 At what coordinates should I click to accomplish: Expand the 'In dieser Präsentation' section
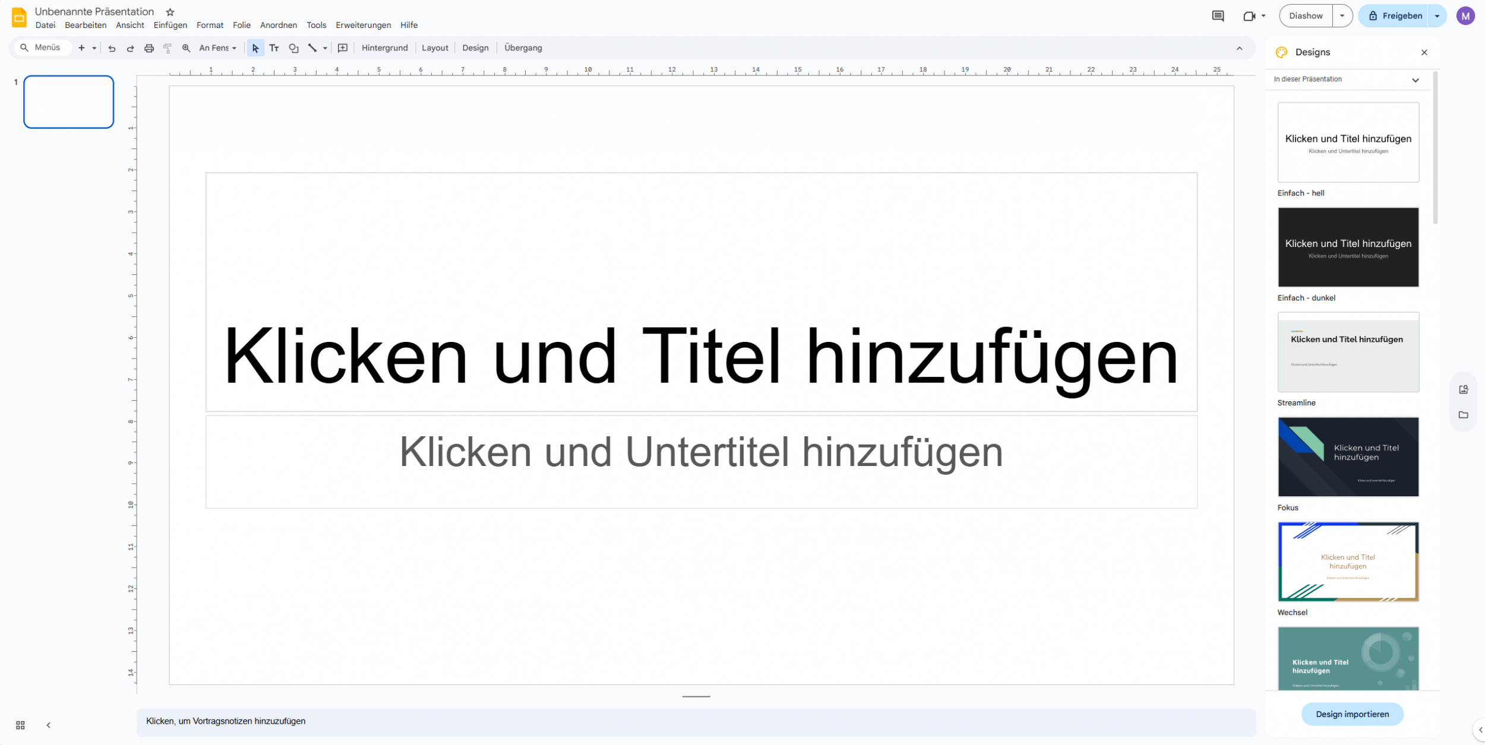click(1415, 80)
